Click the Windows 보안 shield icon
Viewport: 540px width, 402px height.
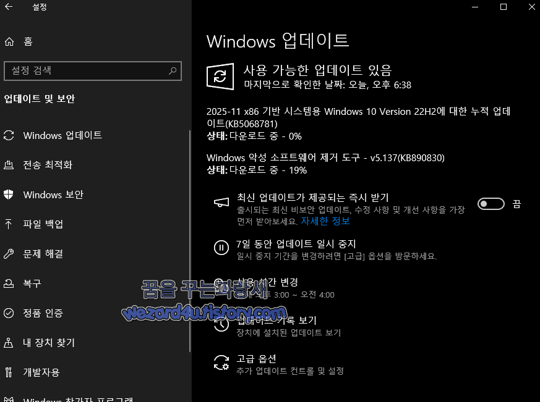(x=9, y=195)
